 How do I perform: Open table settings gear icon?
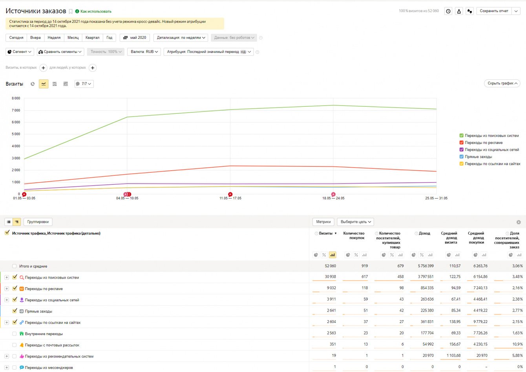pyautogui.click(x=519, y=222)
